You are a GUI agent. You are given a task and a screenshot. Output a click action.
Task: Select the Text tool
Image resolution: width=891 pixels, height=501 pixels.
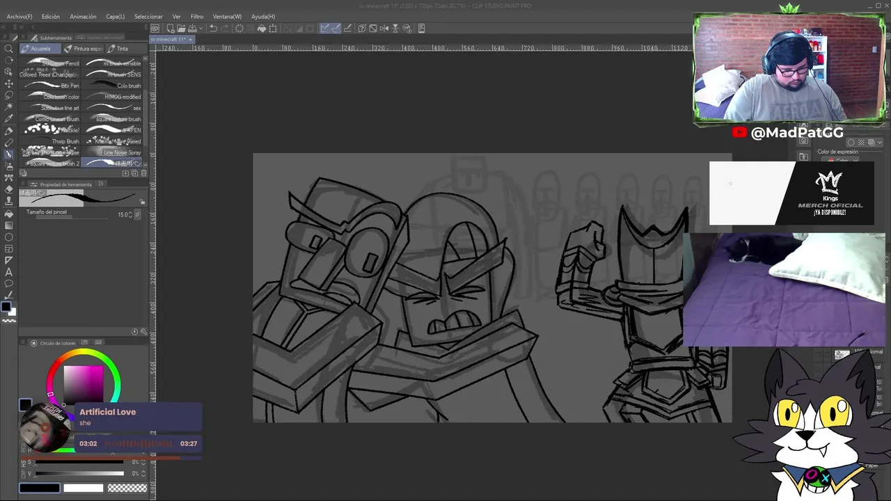[x=9, y=272]
